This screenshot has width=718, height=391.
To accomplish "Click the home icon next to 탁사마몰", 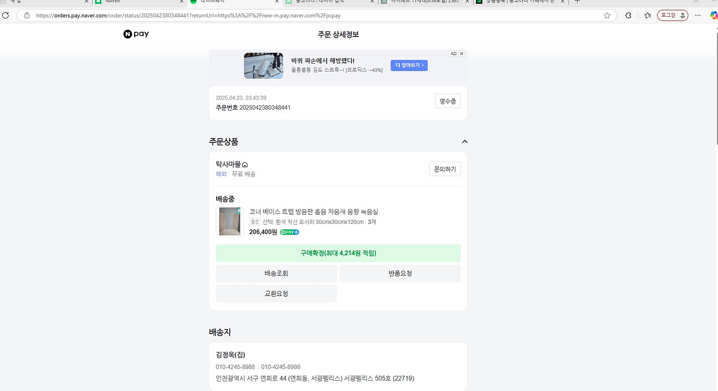I will click(245, 165).
